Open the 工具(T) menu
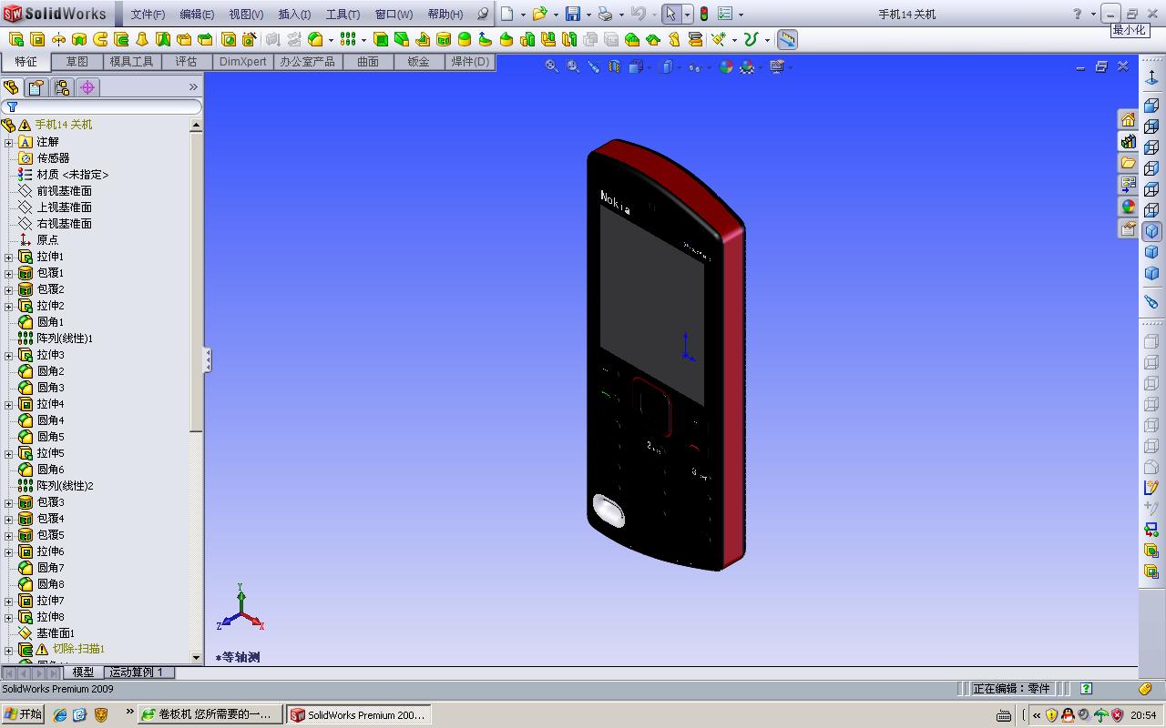 coord(343,15)
